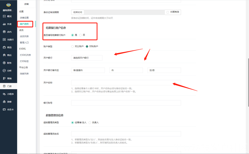
Task: Open 财务 finance icon in sidebar
Action: click(x=4, y=63)
